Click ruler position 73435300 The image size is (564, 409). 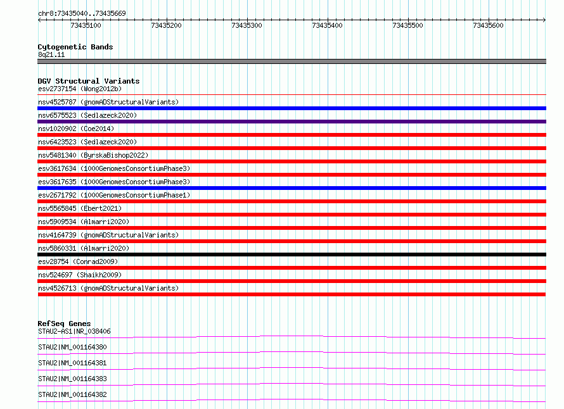(247, 25)
